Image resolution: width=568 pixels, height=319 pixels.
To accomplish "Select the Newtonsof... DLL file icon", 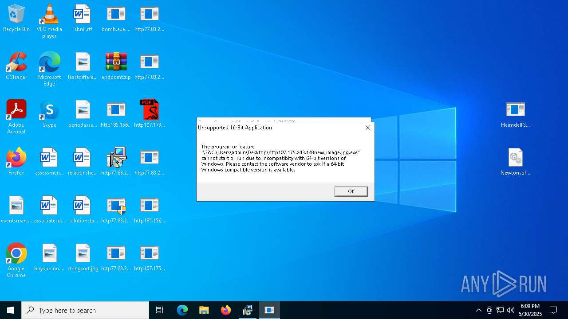I will click(515, 162).
